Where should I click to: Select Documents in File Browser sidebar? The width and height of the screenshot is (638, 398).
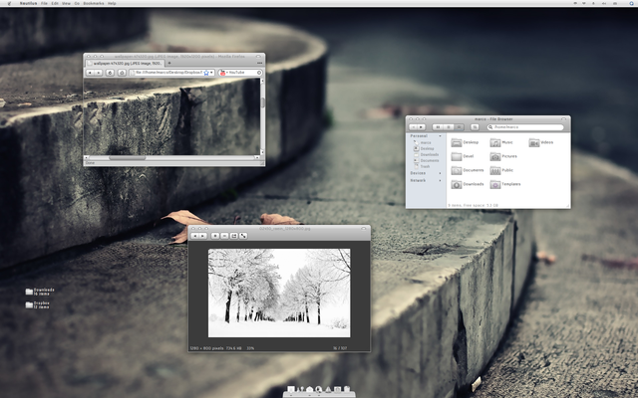click(x=427, y=160)
